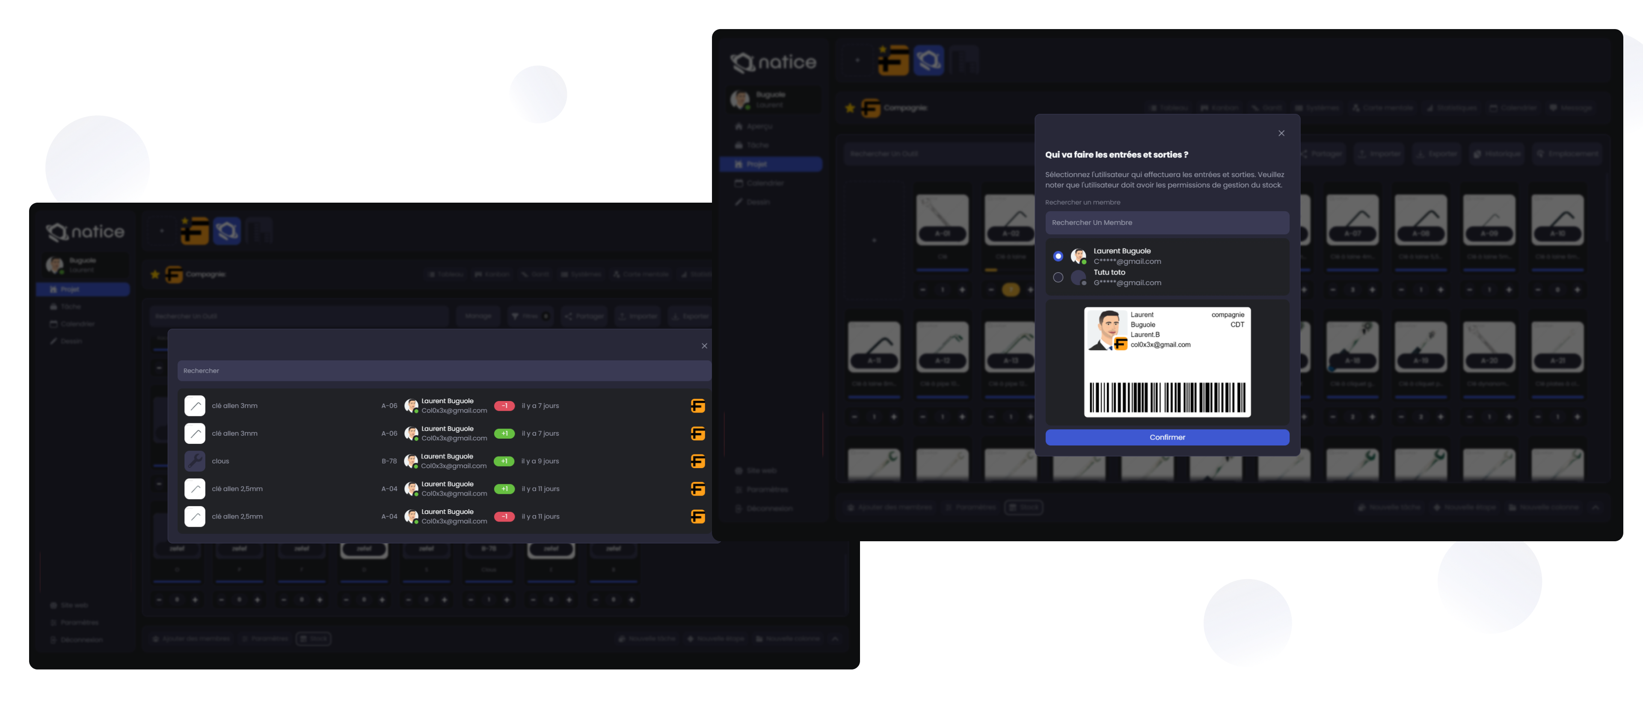Open the Historique toolbar button
Viewport: 1643px width, 702px height.
(x=1498, y=154)
